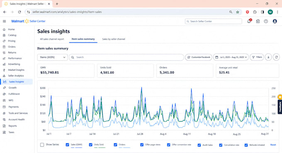The width and height of the screenshot is (282, 153).
Task: Click the browser address bar URL
Action: pyautogui.click(x=67, y=12)
